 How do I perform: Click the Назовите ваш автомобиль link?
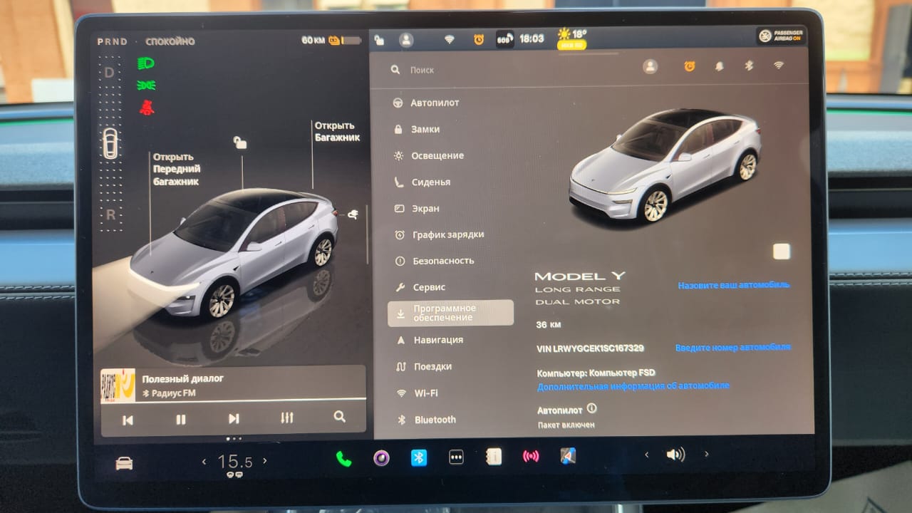[x=733, y=284]
